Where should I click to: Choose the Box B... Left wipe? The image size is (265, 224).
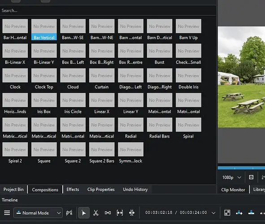coord(73,54)
